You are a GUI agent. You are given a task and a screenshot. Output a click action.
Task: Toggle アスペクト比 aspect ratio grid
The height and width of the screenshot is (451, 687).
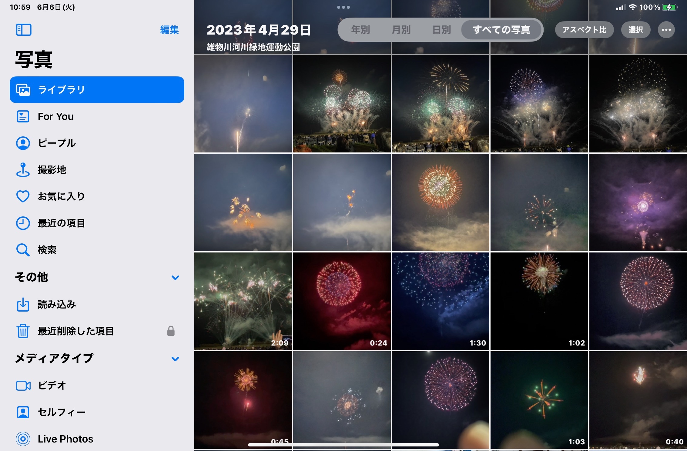click(584, 30)
